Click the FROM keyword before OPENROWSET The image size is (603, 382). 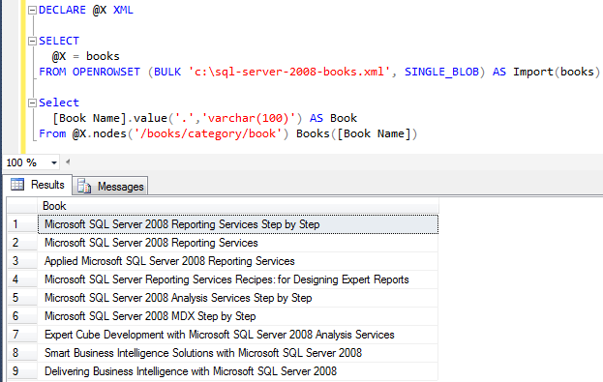(x=52, y=72)
